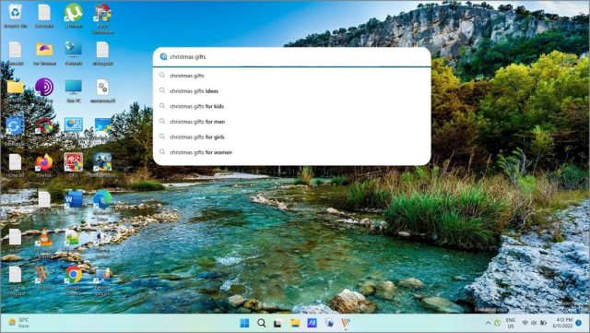The width and height of the screenshot is (590, 333).
Task: Open the blue M app on taskbar
Action: click(x=312, y=323)
